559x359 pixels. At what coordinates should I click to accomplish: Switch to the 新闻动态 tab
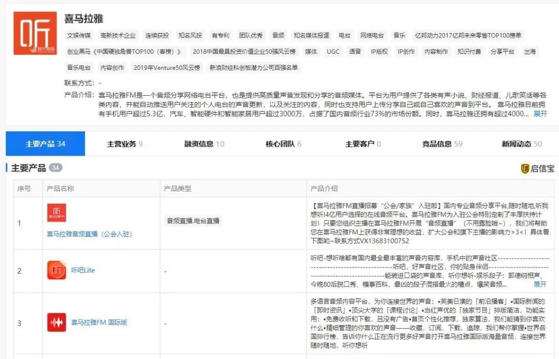pos(522,144)
